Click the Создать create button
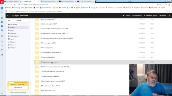Screen dimensions: 172x96 (x=18, y=20)
